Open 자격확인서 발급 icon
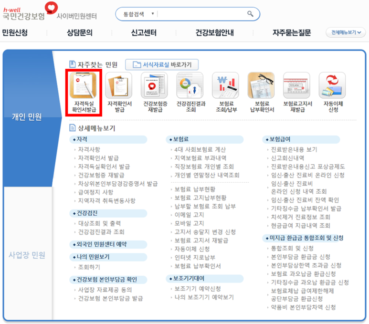369x324 pixels. coord(119,85)
